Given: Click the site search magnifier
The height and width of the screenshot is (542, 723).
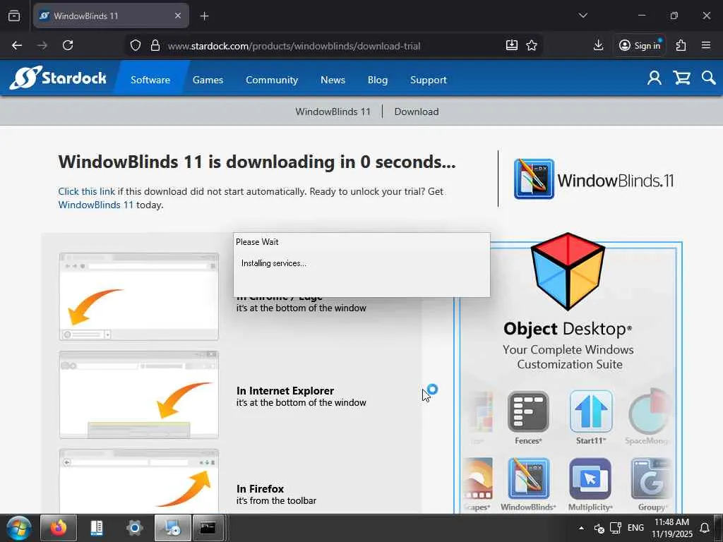Looking at the screenshot, I should click(708, 78).
